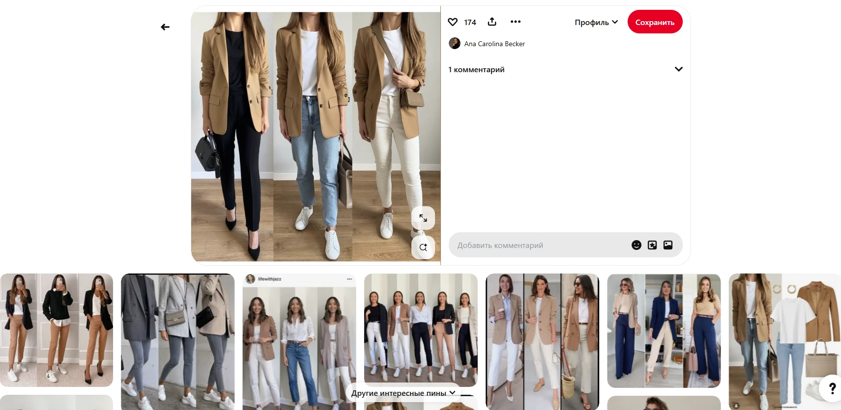The width and height of the screenshot is (841, 410).
Task: Click the sticker icon in comment box
Action: [x=652, y=245]
